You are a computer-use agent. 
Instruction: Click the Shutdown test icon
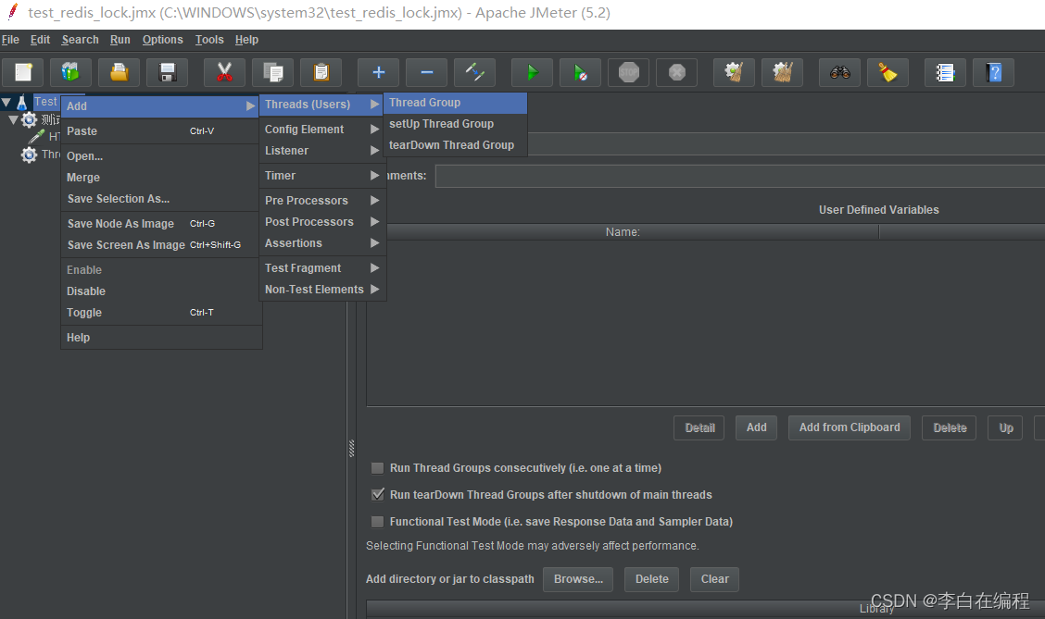(677, 72)
